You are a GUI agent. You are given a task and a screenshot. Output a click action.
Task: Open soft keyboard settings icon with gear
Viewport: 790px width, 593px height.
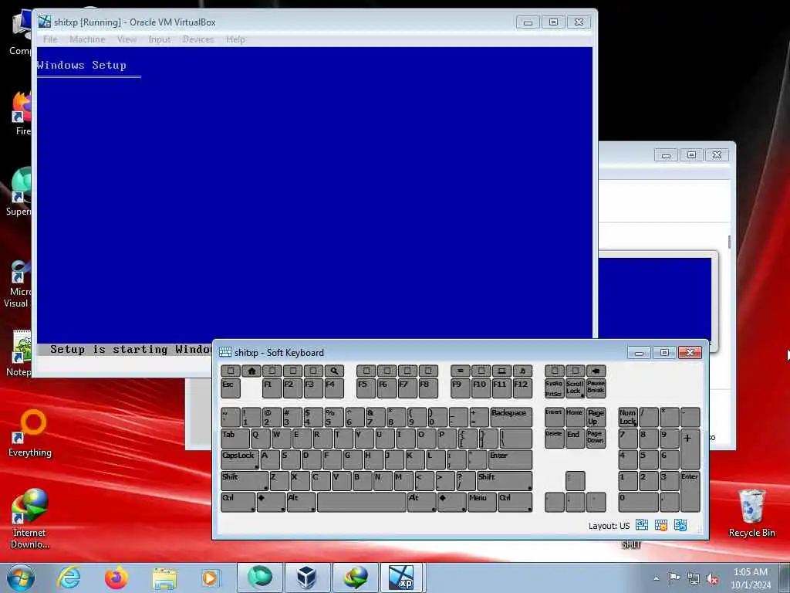661,525
